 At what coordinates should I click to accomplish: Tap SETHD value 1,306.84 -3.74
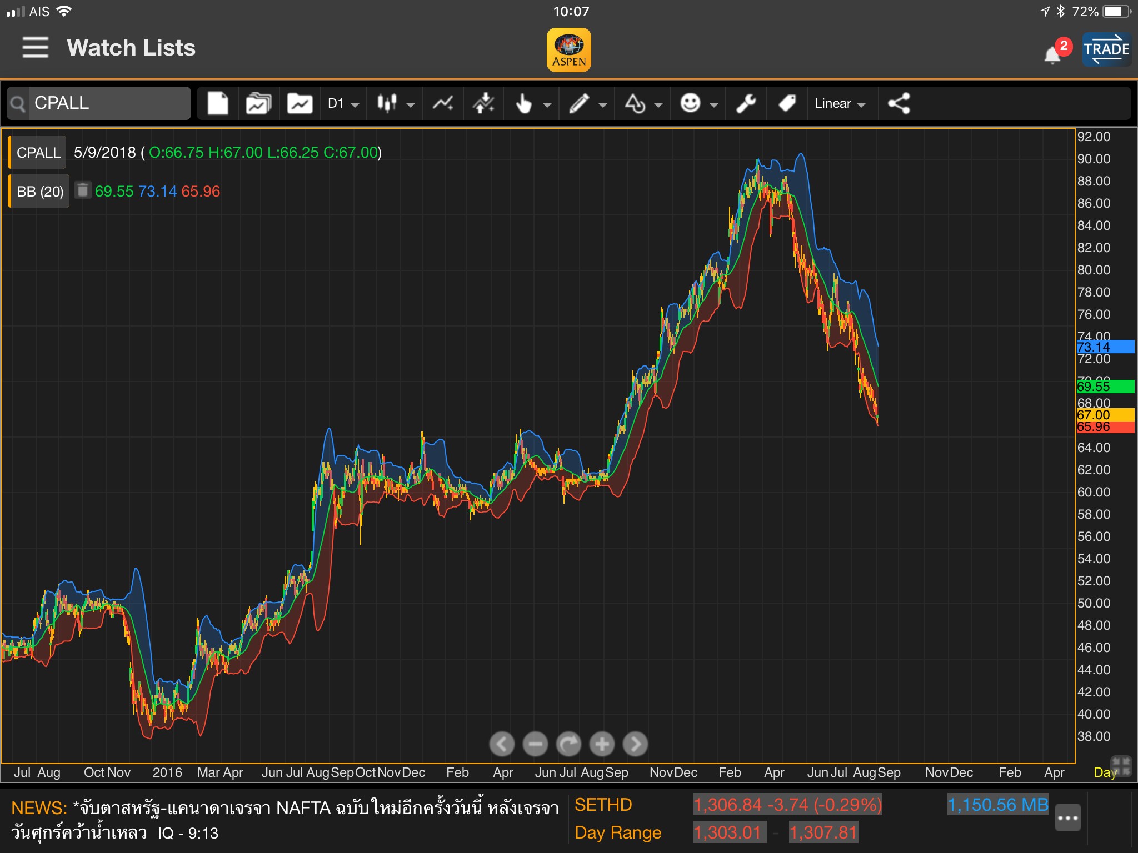coord(787,805)
